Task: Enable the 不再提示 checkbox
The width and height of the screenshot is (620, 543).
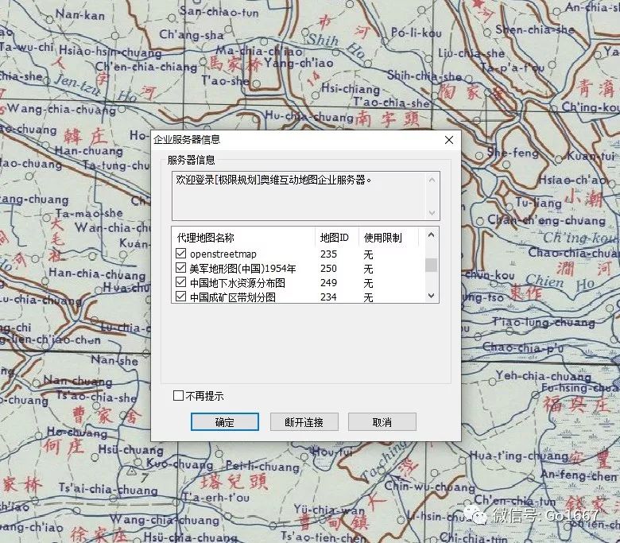Action: pyautogui.click(x=178, y=395)
